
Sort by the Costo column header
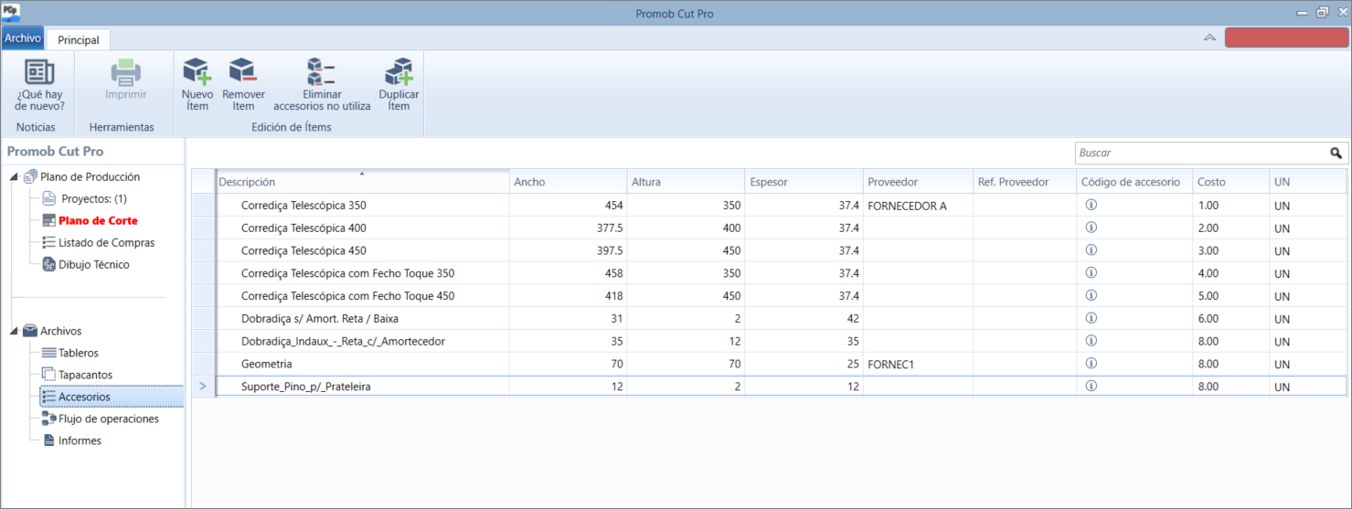[x=1231, y=182]
